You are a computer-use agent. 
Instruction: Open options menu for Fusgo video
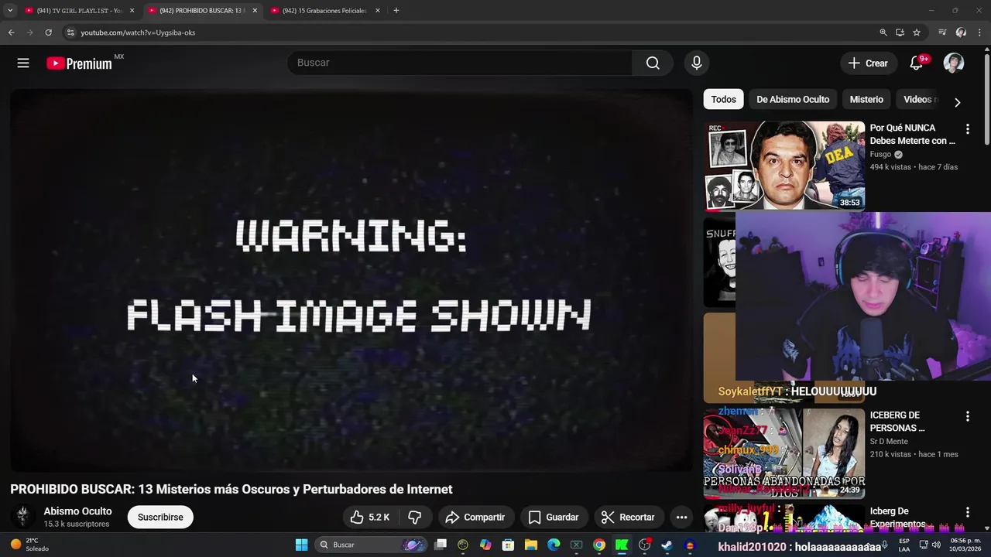tap(967, 128)
